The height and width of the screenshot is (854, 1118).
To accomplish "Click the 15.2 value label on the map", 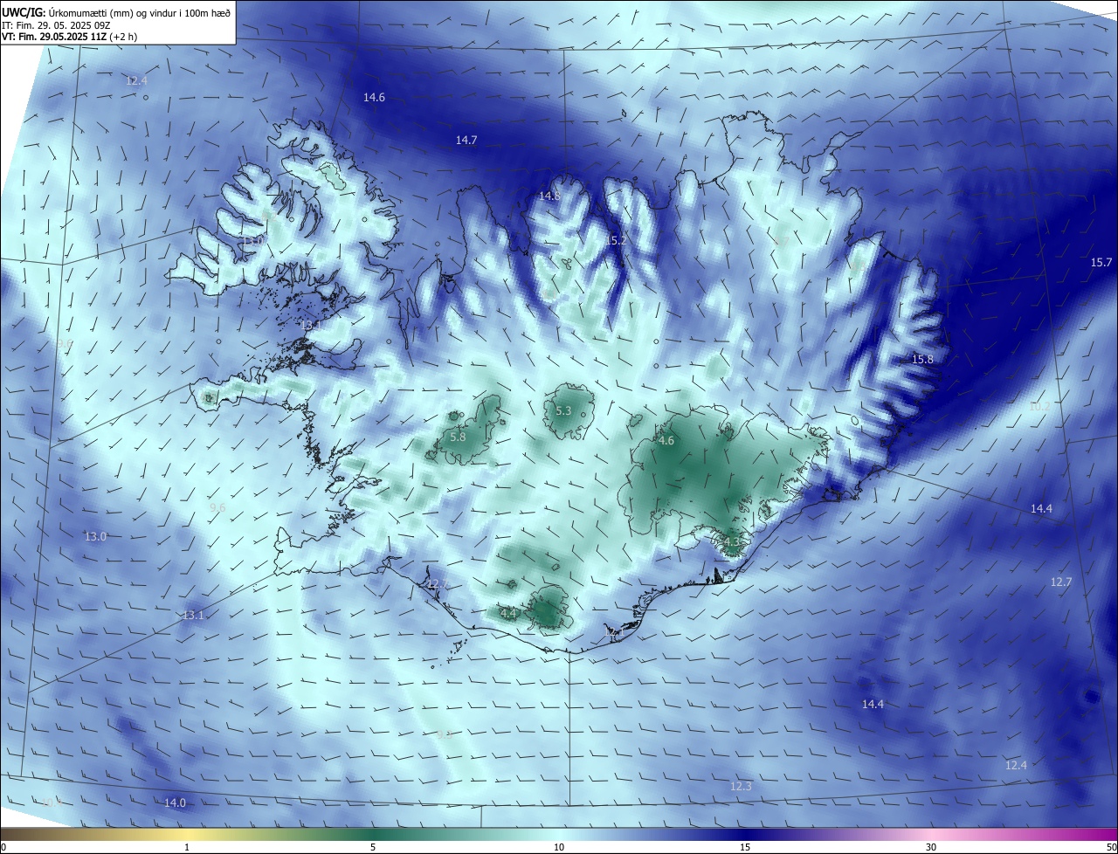I will click(x=615, y=239).
